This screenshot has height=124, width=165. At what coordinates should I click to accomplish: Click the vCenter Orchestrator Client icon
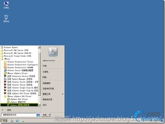tap(5, 62)
